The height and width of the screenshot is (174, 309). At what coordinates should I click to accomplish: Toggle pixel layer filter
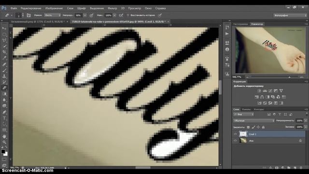coord(269,114)
